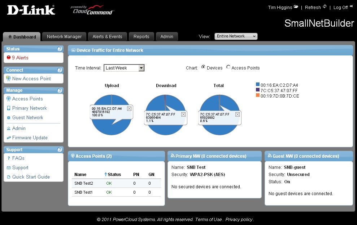Click the GN column header
Screen dimensions: 357x225
coord(151,174)
